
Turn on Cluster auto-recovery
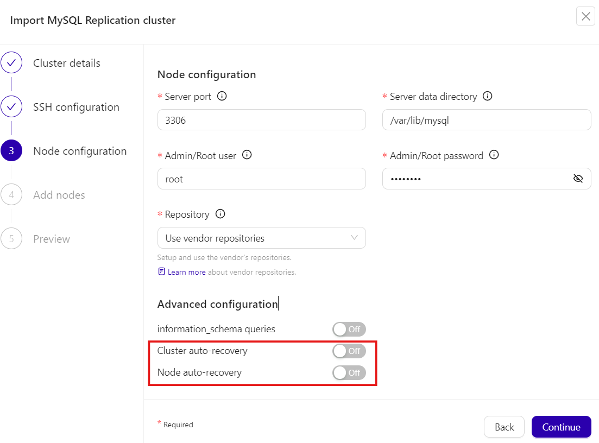click(x=349, y=351)
